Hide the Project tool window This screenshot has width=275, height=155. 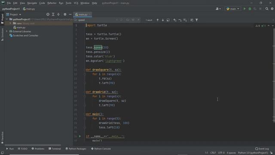click(x=70, y=14)
